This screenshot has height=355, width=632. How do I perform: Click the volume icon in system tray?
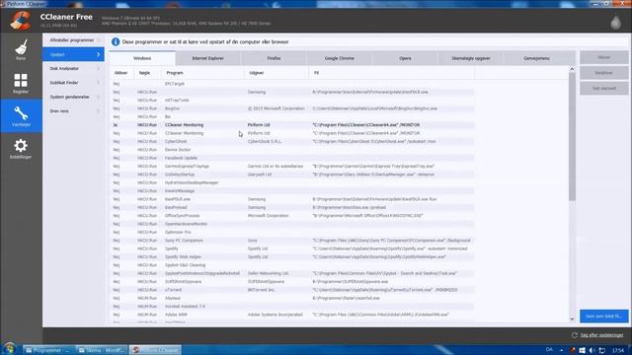(592, 350)
